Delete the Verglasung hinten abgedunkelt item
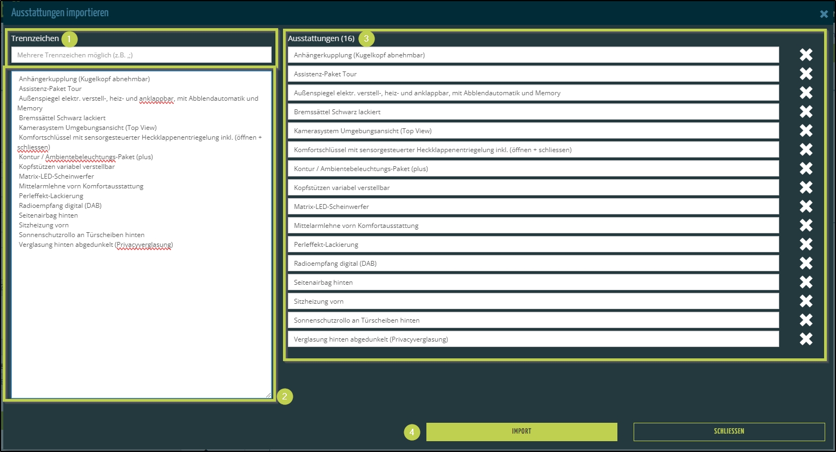This screenshot has height=452, width=836. [x=806, y=339]
